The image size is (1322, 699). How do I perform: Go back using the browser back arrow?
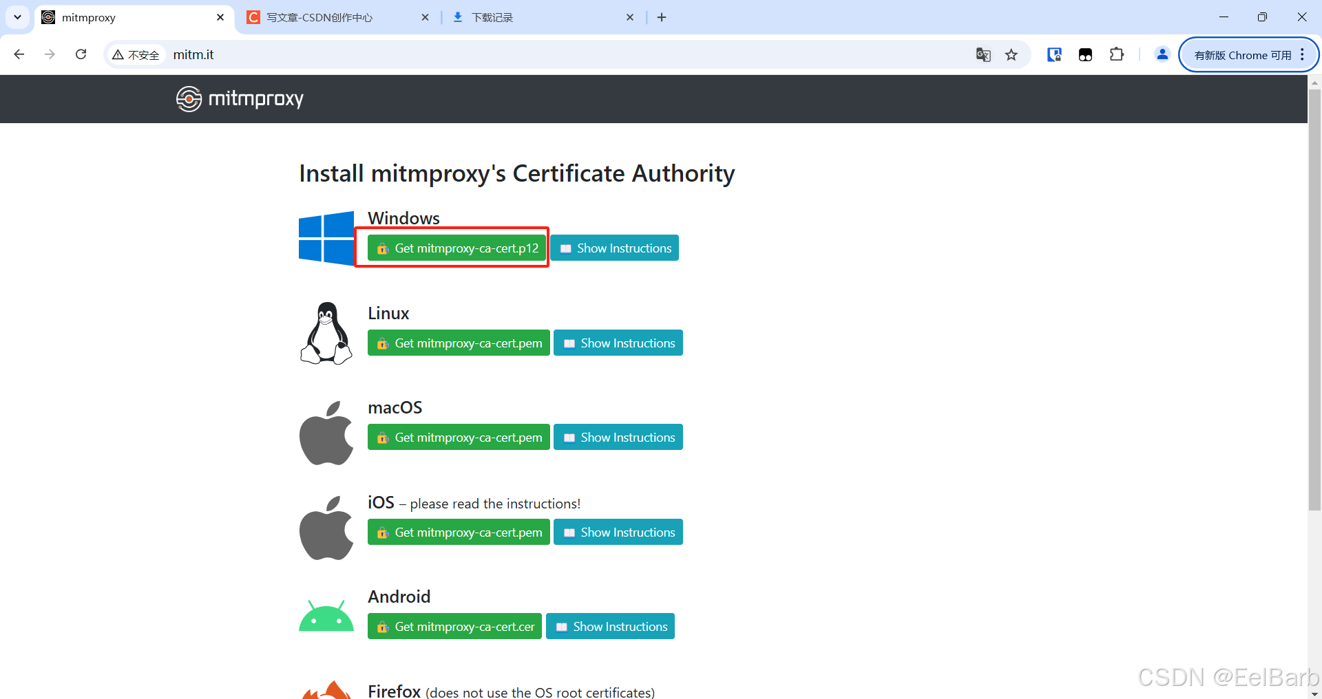(19, 54)
